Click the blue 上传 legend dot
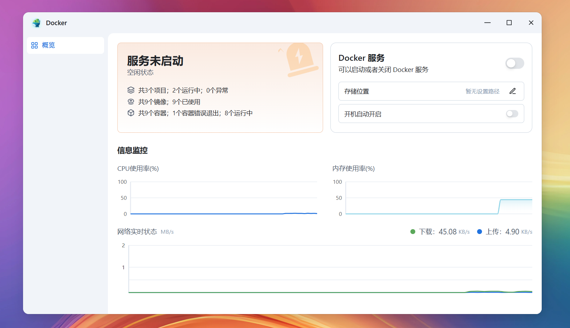This screenshot has width=570, height=328. 480,232
